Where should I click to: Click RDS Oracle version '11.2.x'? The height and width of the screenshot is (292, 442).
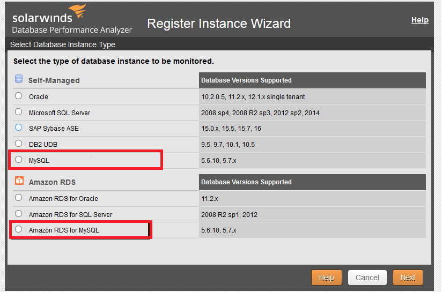coord(209,199)
